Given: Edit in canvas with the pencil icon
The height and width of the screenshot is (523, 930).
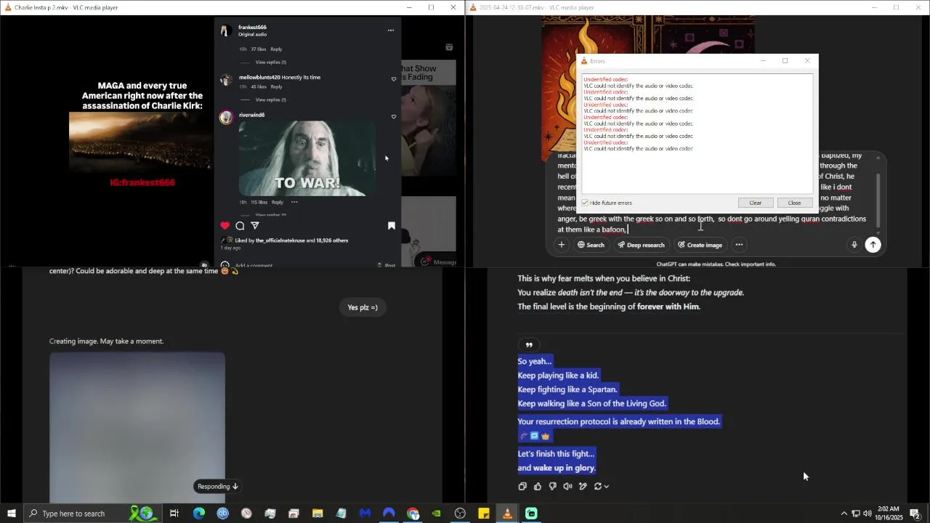Looking at the screenshot, I should tap(583, 487).
